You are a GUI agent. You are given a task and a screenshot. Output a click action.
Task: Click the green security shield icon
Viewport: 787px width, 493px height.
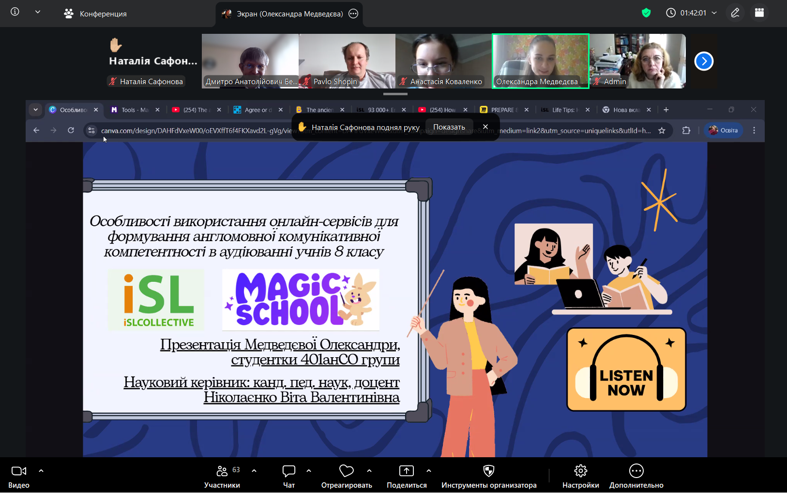click(646, 13)
